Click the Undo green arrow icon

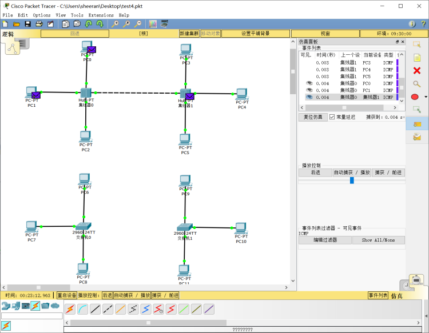(x=88, y=24)
